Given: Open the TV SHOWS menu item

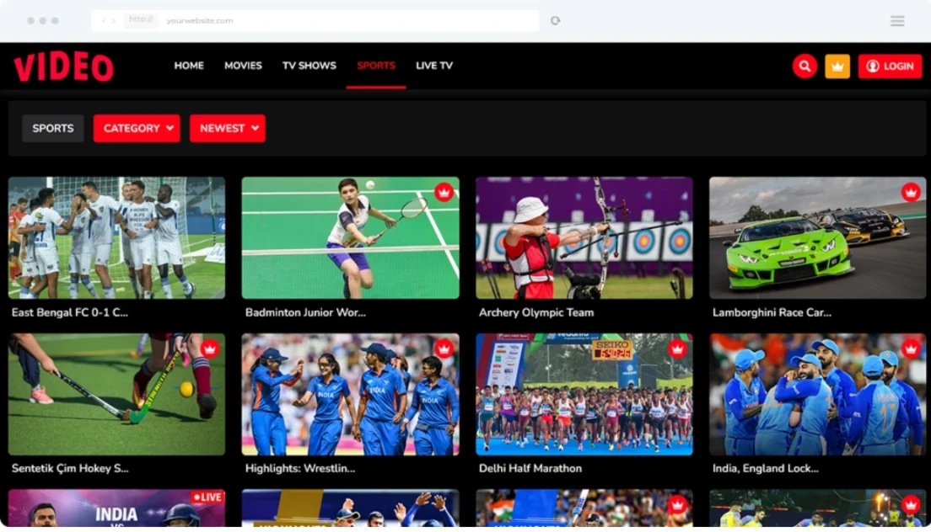Looking at the screenshot, I should click(x=309, y=66).
